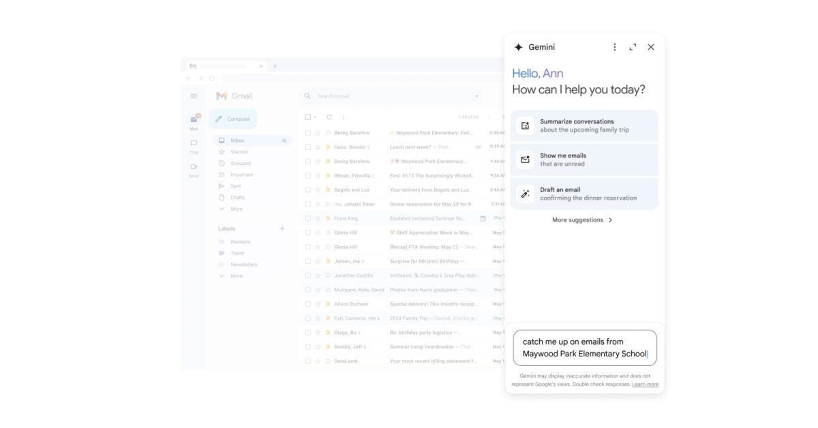Add a new label with plus icon

[x=282, y=229]
